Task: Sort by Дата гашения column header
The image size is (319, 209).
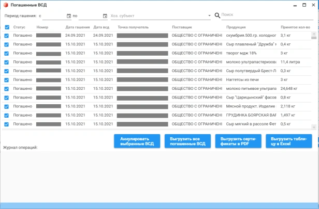Action: (78, 27)
